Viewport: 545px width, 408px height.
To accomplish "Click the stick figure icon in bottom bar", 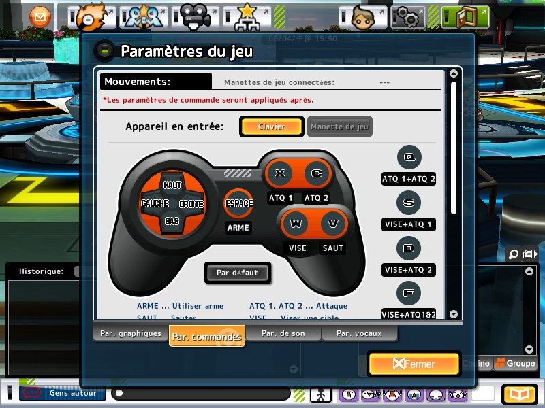I will (x=321, y=394).
